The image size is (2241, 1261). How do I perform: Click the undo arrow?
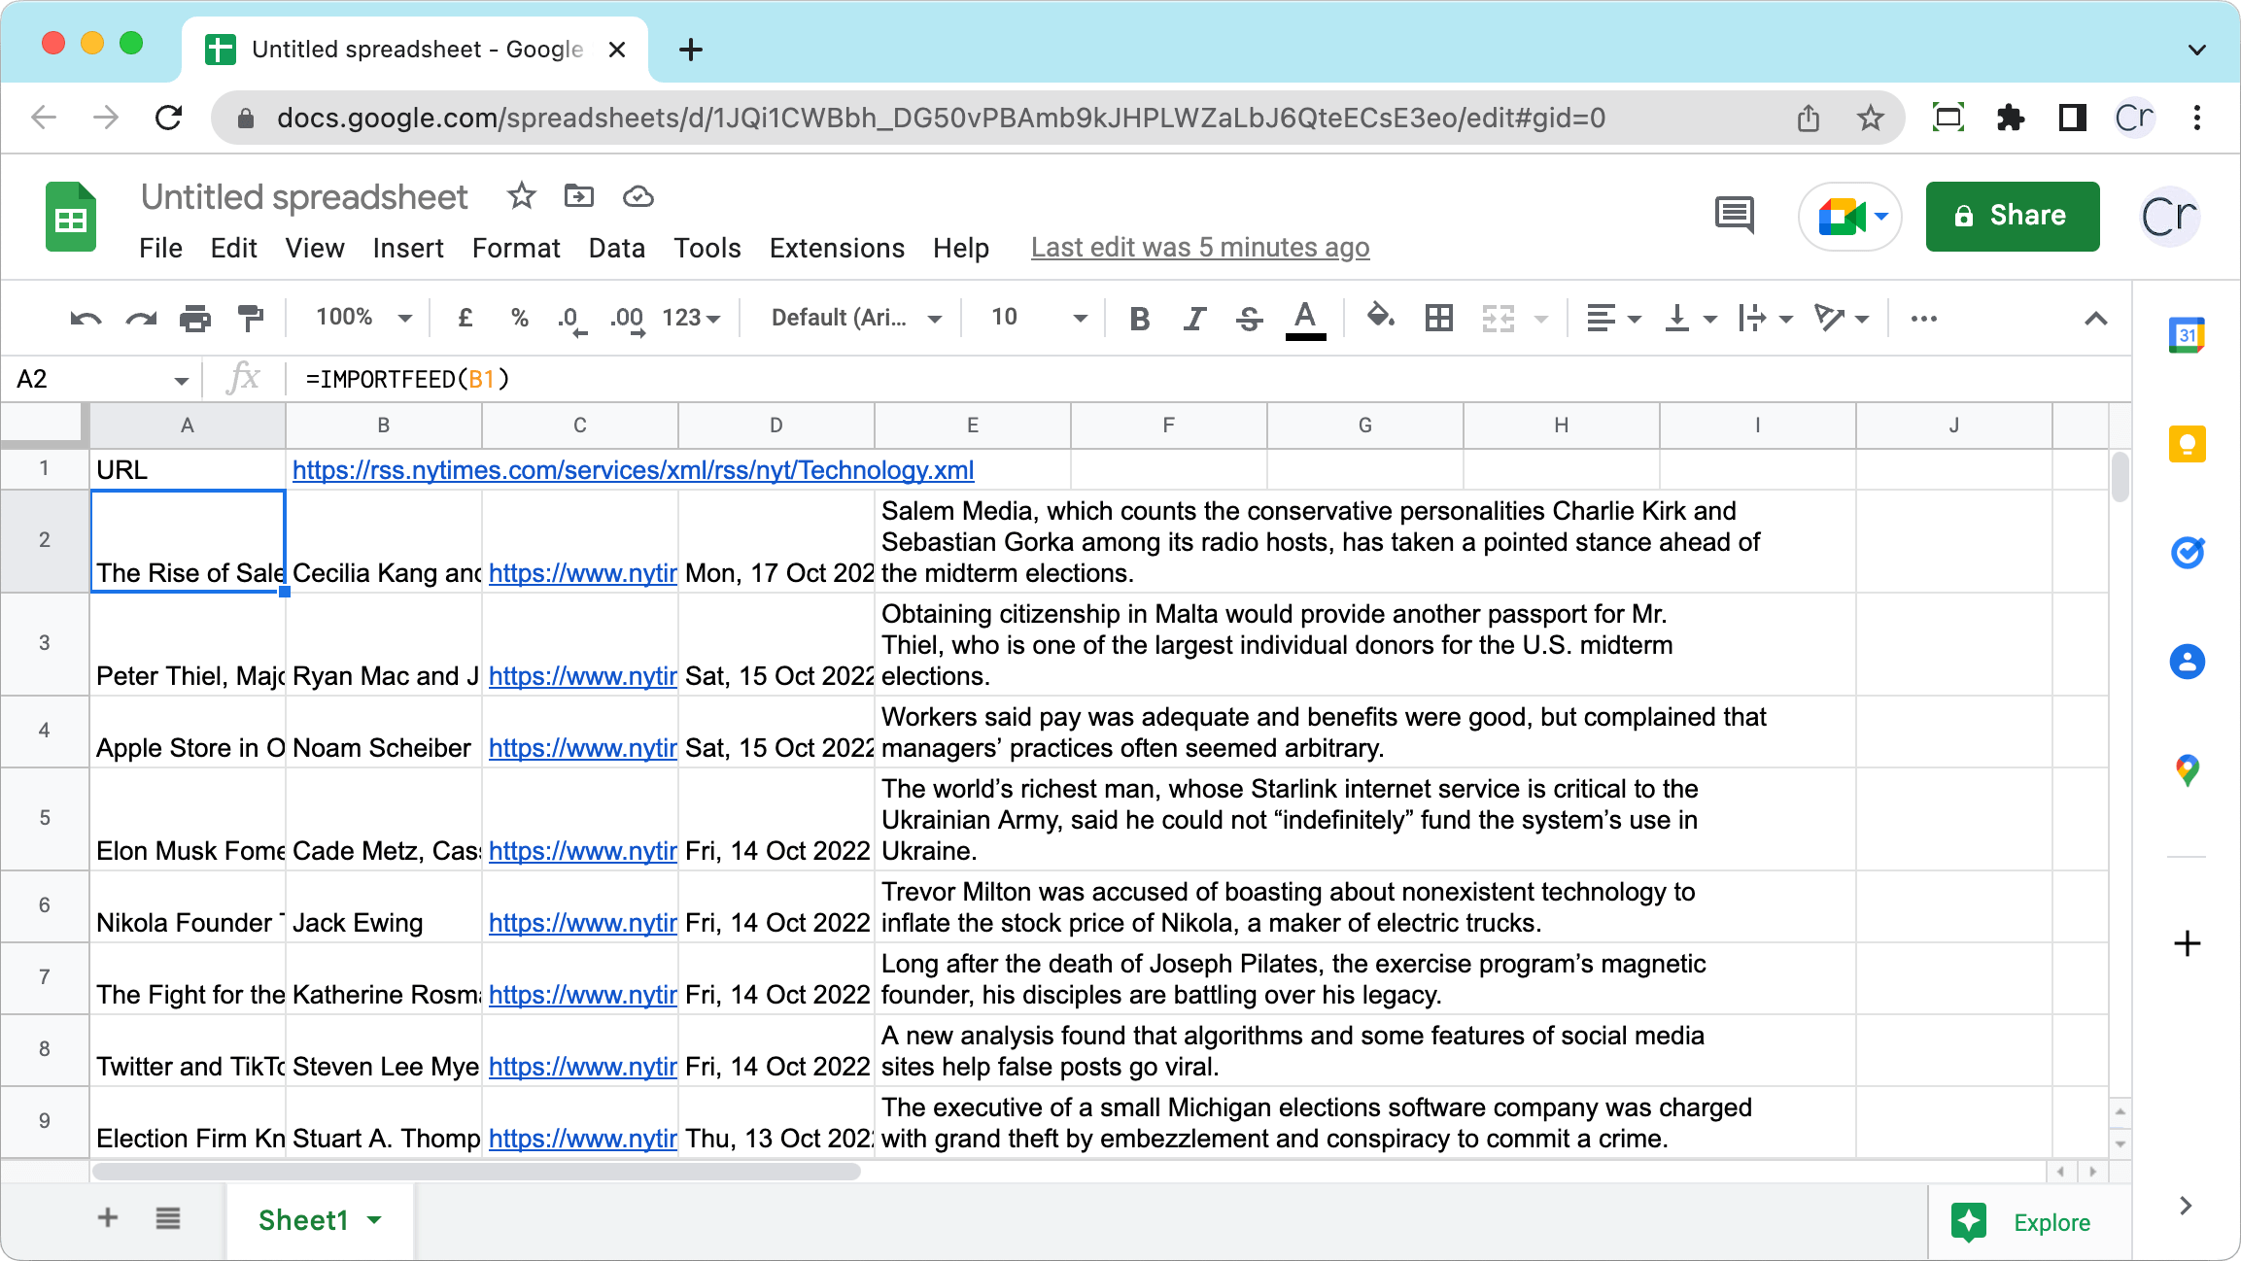point(86,318)
